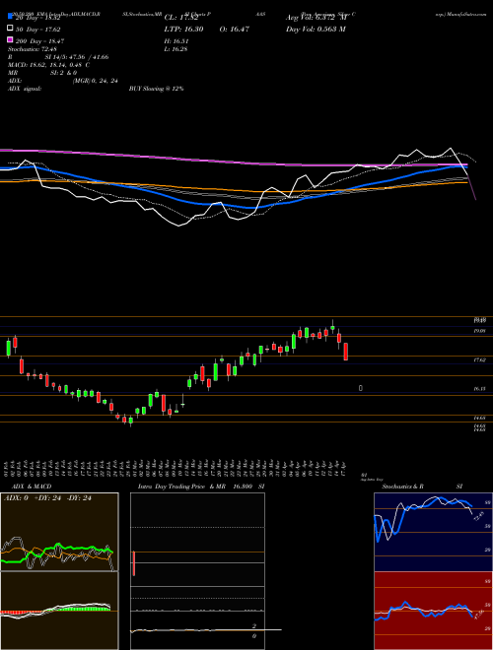The width and height of the screenshot is (493, 650).
Task: Select the '200 Day = 18.47' legend text
Action: (39, 41)
